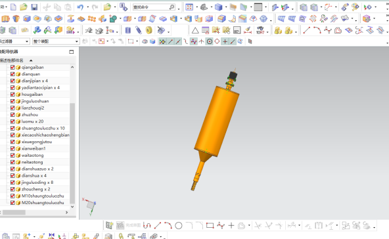
Task: Toggle the snap arc-center circle icon
Action: 210,41
